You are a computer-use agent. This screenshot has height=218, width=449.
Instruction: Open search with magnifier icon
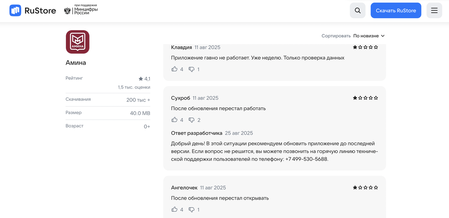(357, 10)
